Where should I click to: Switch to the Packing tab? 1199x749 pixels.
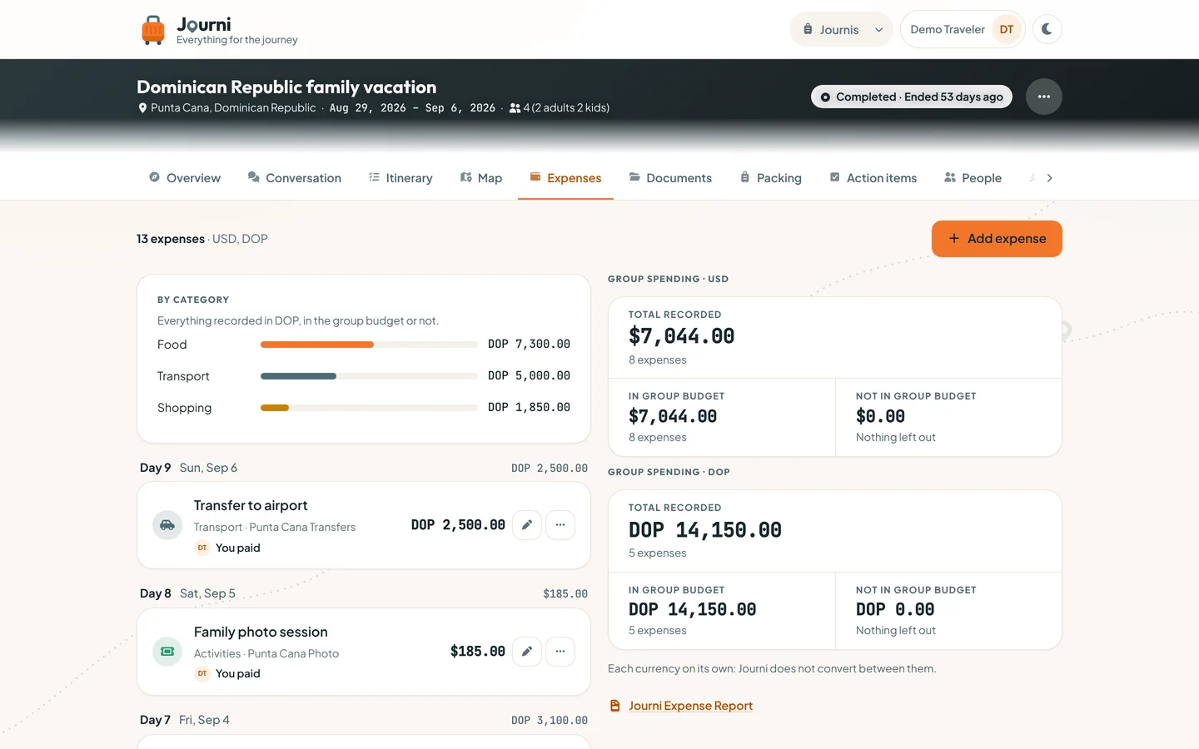point(771,177)
